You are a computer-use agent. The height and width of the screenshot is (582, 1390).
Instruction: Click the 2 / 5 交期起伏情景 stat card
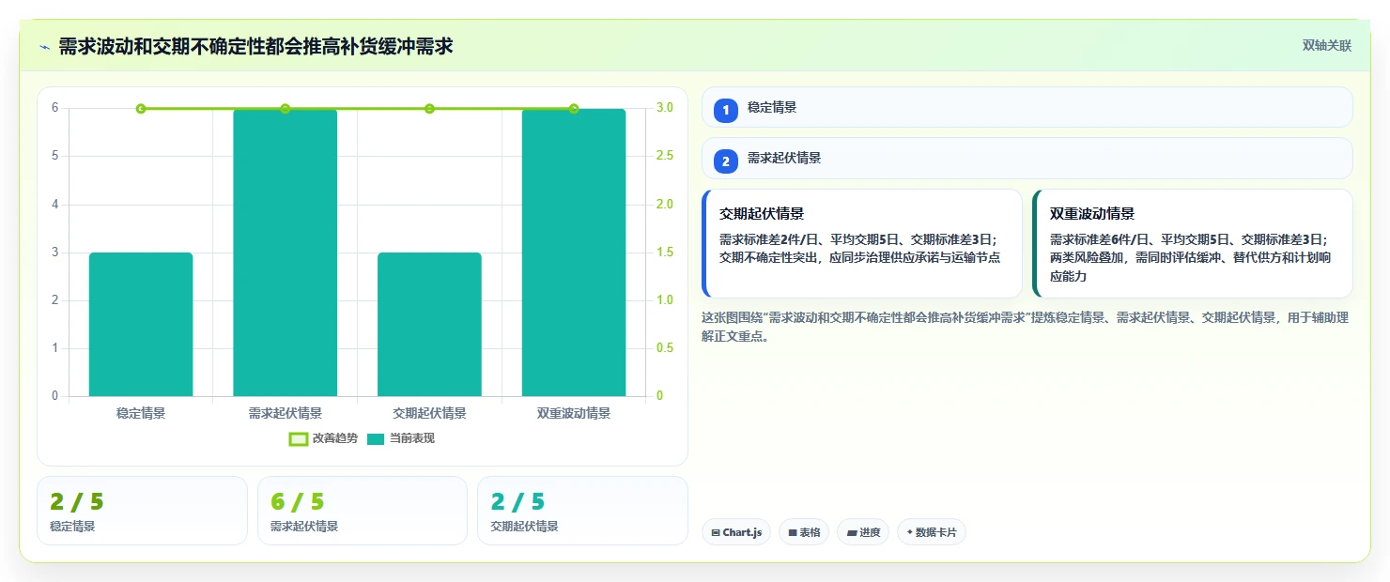[582, 511]
